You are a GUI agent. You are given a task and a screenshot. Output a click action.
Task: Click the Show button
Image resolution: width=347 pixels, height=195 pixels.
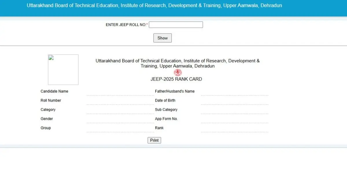(x=162, y=38)
